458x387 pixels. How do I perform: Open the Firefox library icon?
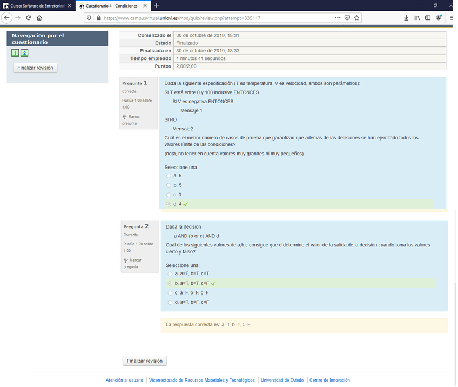point(417,17)
